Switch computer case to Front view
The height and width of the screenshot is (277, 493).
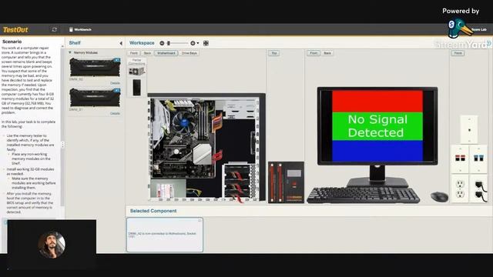point(134,53)
